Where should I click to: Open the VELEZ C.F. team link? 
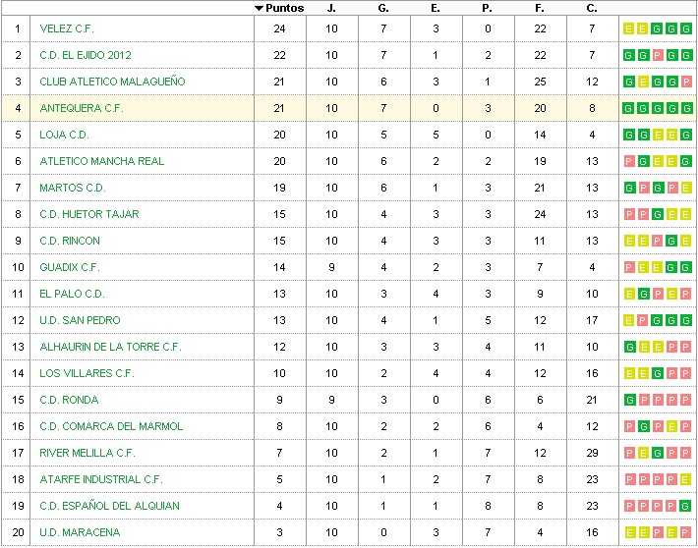[x=67, y=28]
